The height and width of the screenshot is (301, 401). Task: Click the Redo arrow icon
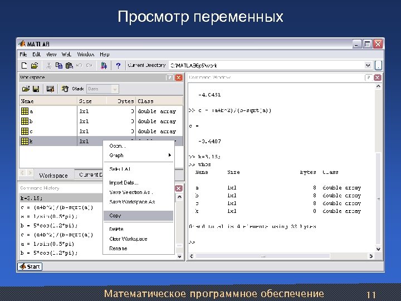coord(89,65)
